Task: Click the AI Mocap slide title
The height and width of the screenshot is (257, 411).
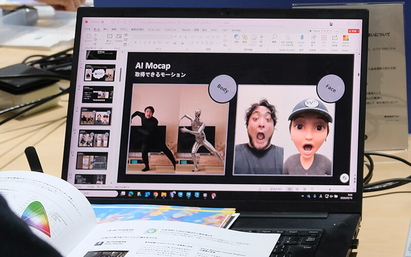Action: click(x=153, y=66)
